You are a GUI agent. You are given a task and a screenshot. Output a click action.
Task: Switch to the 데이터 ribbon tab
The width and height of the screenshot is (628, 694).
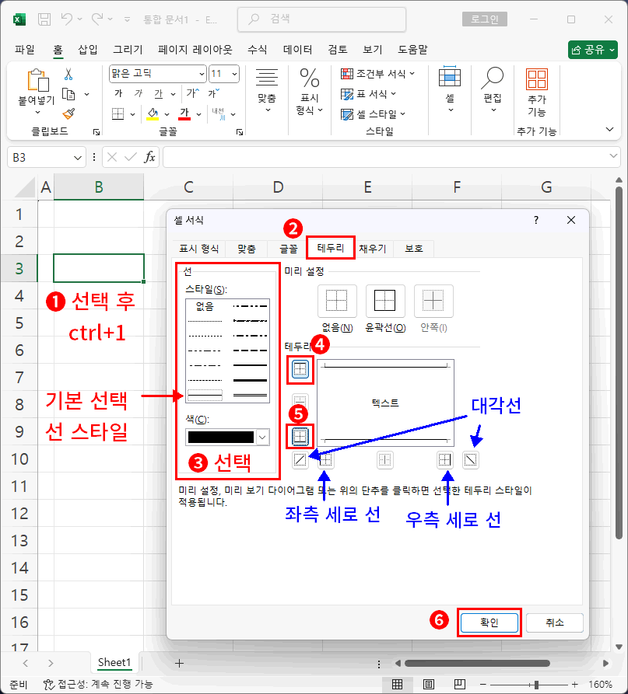298,50
